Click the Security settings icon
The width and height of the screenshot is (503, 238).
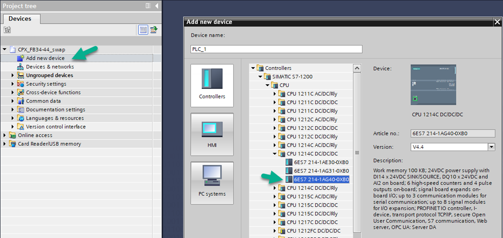(20, 84)
